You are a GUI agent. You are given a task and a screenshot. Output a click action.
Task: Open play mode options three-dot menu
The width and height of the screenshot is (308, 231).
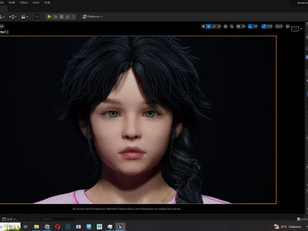pos(74,17)
